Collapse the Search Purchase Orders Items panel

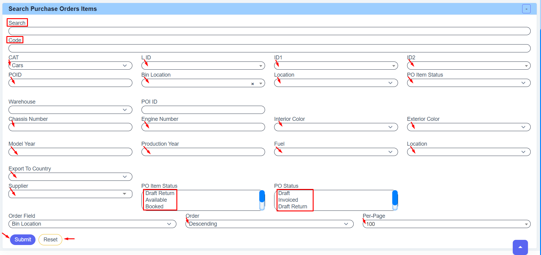pos(526,9)
